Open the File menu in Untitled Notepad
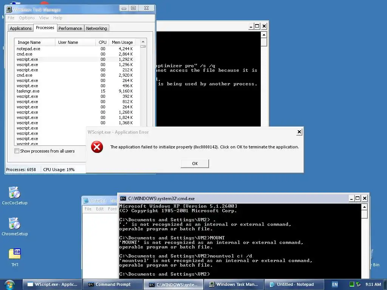387x290 pixels. 88,209
